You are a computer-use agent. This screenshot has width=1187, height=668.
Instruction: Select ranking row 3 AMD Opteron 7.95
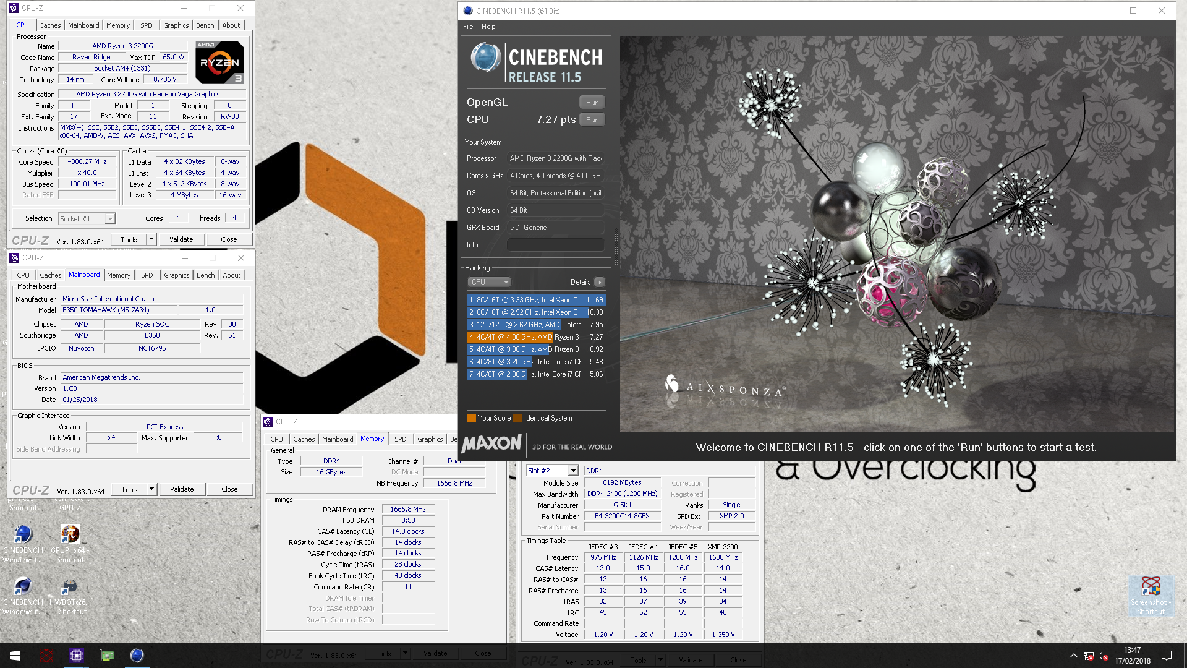click(x=535, y=325)
